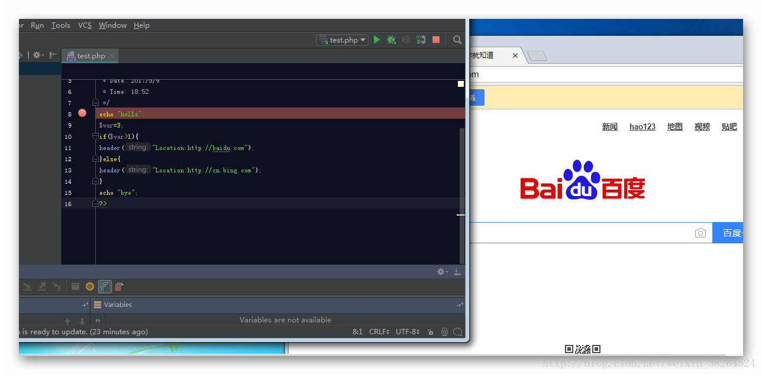Hide the debug tool window icon
This screenshot has height=375, width=762.
click(x=457, y=272)
